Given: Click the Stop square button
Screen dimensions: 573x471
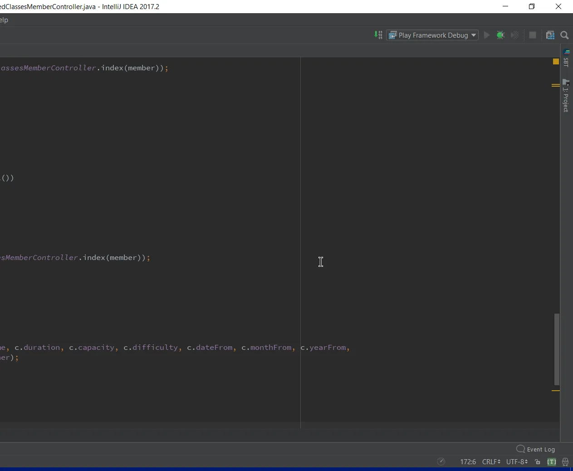Looking at the screenshot, I should click(x=533, y=35).
